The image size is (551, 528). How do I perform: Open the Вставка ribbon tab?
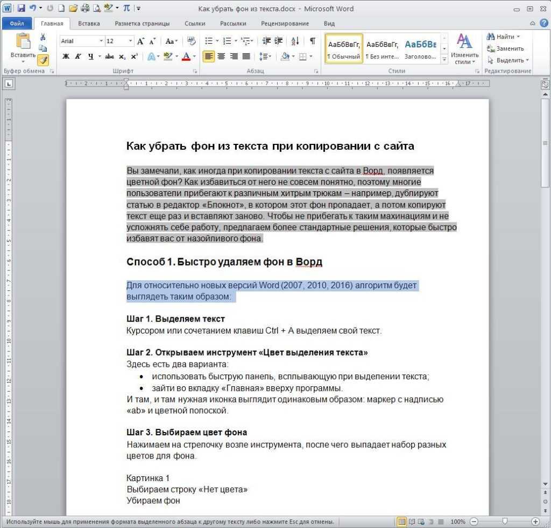[x=89, y=24]
